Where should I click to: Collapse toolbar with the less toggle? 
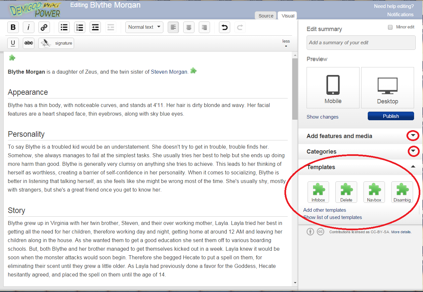[x=286, y=43]
